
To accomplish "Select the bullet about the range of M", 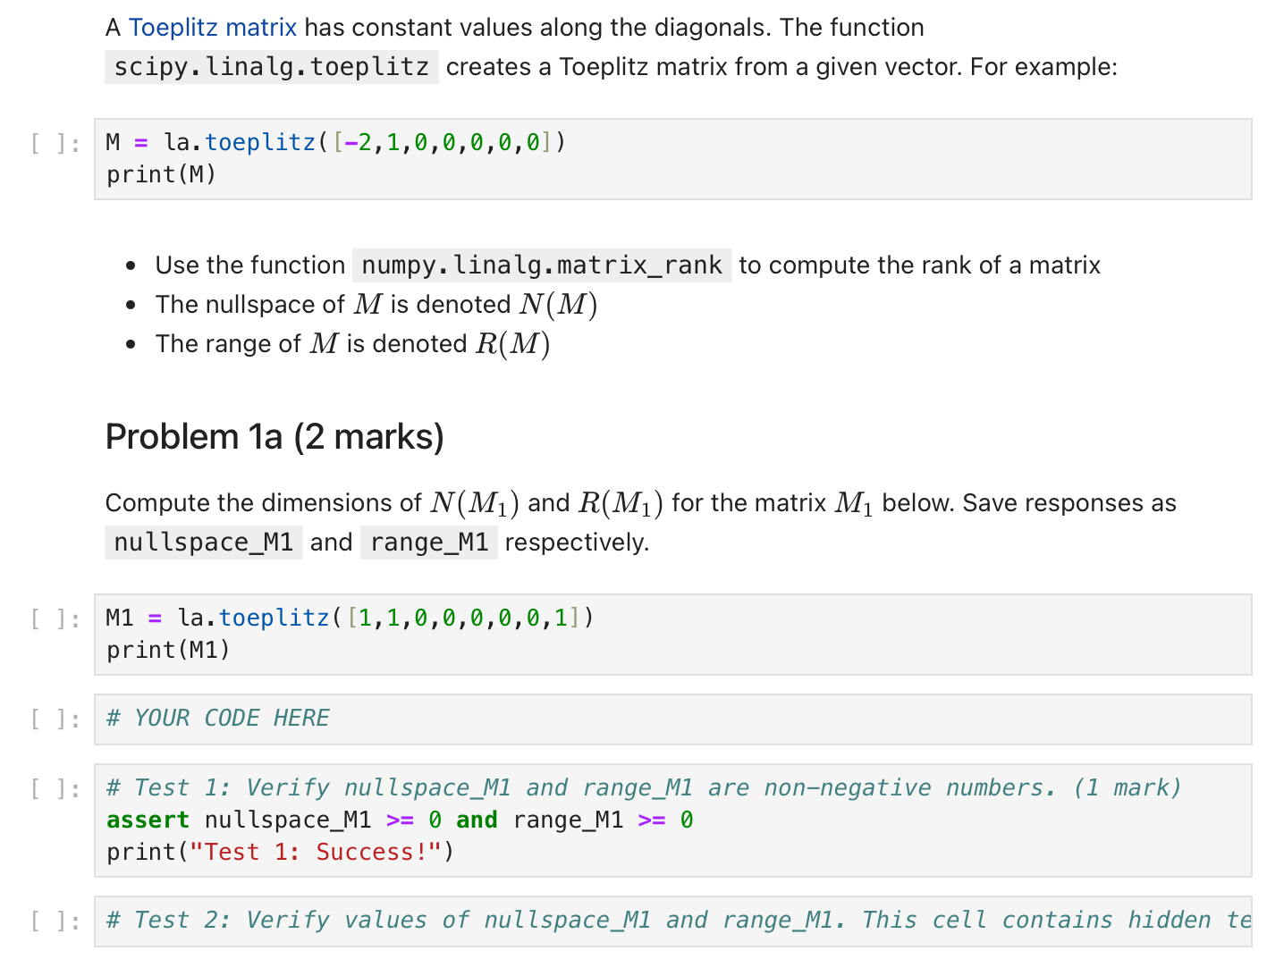I will [x=351, y=343].
